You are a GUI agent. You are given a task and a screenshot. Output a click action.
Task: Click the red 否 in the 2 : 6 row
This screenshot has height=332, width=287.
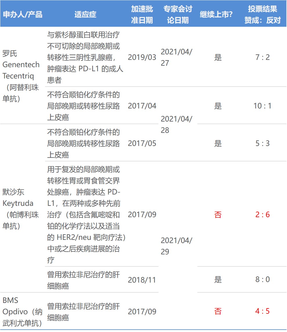pos(218,215)
